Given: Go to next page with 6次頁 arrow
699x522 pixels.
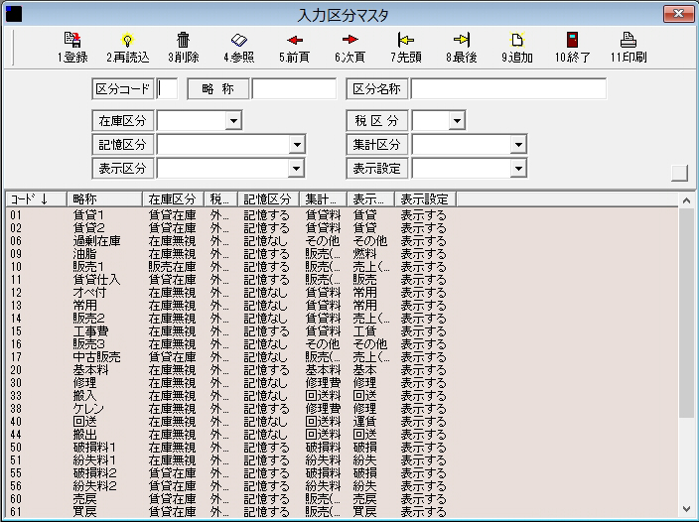Looking at the screenshot, I should click(x=349, y=41).
